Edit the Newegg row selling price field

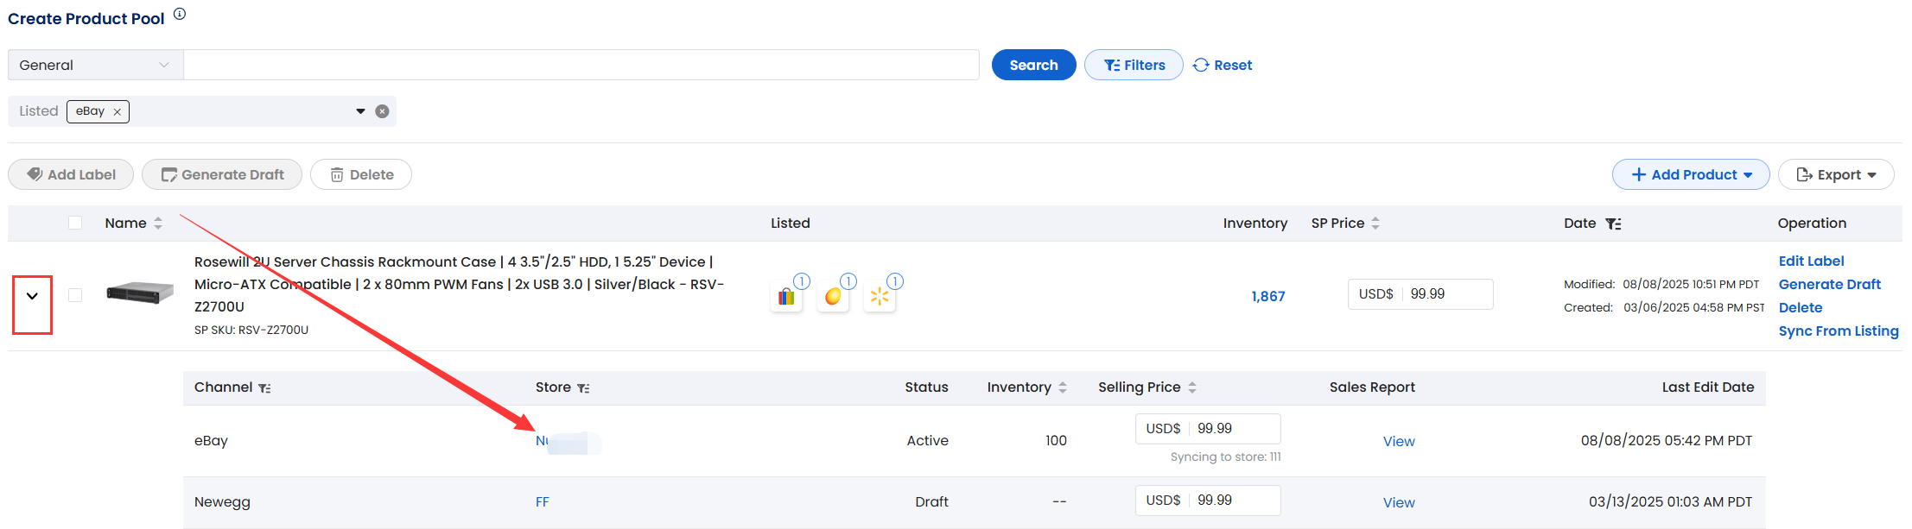(x=1208, y=501)
